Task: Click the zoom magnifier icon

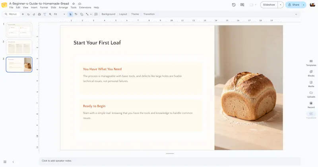Action: [50, 14]
